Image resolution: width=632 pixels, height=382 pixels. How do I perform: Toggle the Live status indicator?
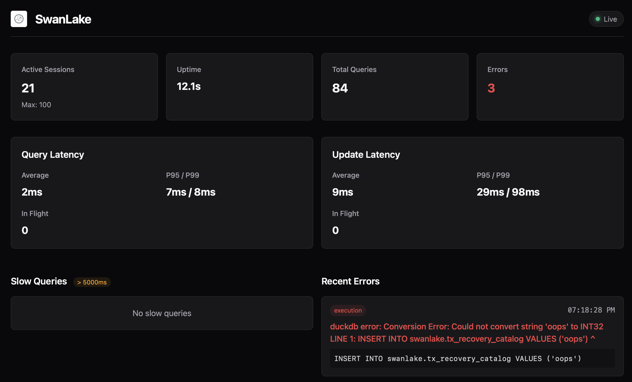point(606,19)
